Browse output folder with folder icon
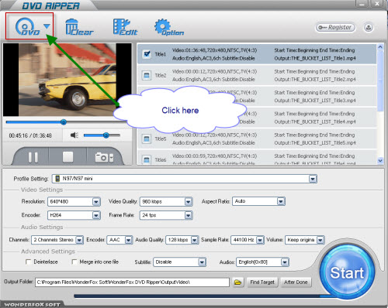Image resolution: width=388 pixels, height=308 pixels. tap(237, 282)
